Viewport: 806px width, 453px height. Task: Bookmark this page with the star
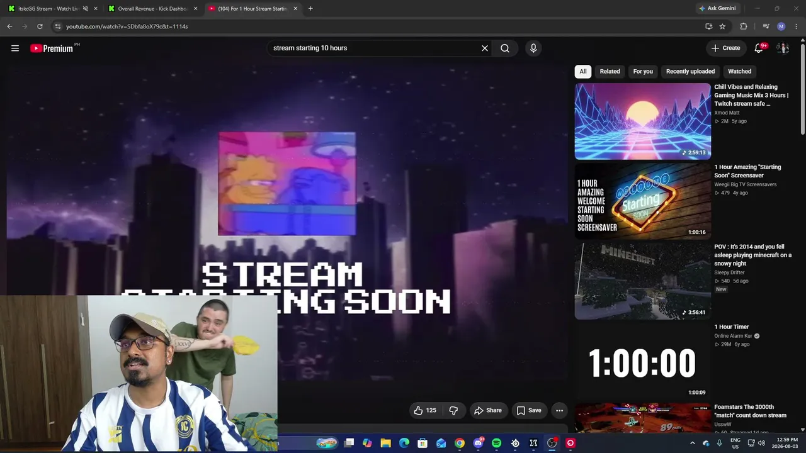[722, 26]
